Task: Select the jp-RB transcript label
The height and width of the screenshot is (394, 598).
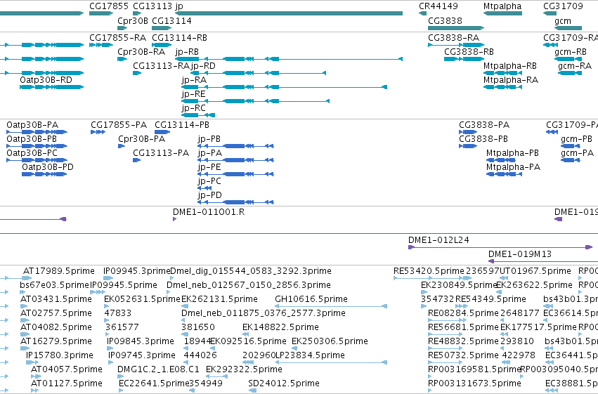Action: pos(187,52)
